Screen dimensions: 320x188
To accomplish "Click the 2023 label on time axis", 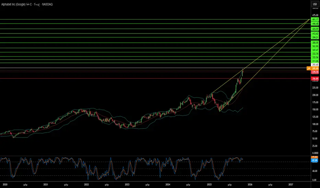I will 127,185.
